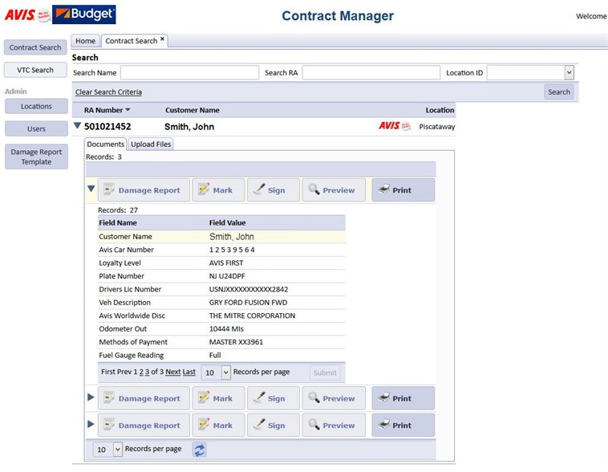This screenshot has height=472, width=608.
Task: Click the Search RA input field
Action: point(371,72)
